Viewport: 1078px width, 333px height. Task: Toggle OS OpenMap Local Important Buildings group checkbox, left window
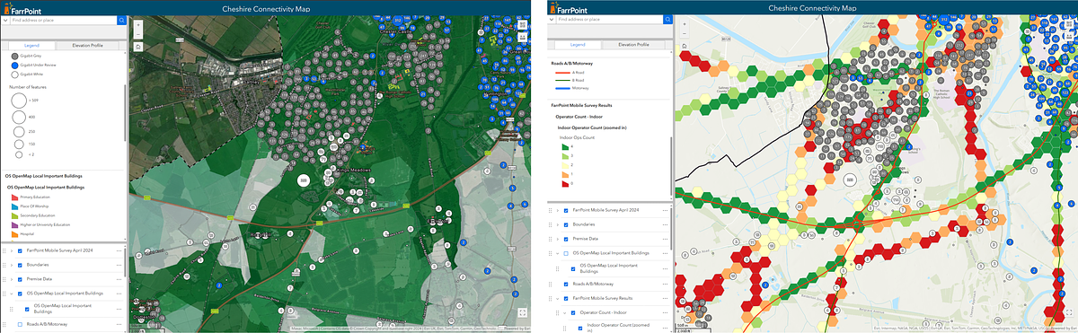click(21, 294)
